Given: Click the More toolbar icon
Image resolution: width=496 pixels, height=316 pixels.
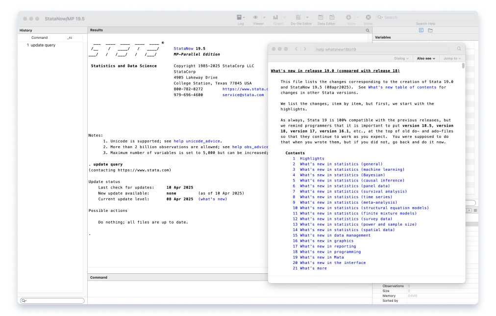Looking at the screenshot, I should tap(348, 17).
